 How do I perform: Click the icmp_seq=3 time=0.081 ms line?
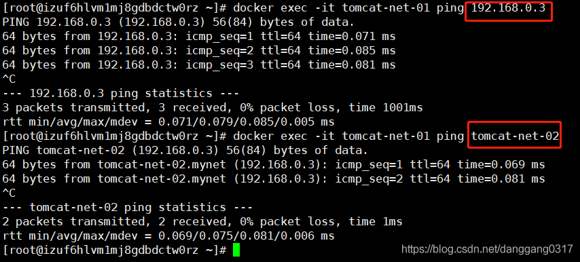pyautogui.click(x=198, y=65)
